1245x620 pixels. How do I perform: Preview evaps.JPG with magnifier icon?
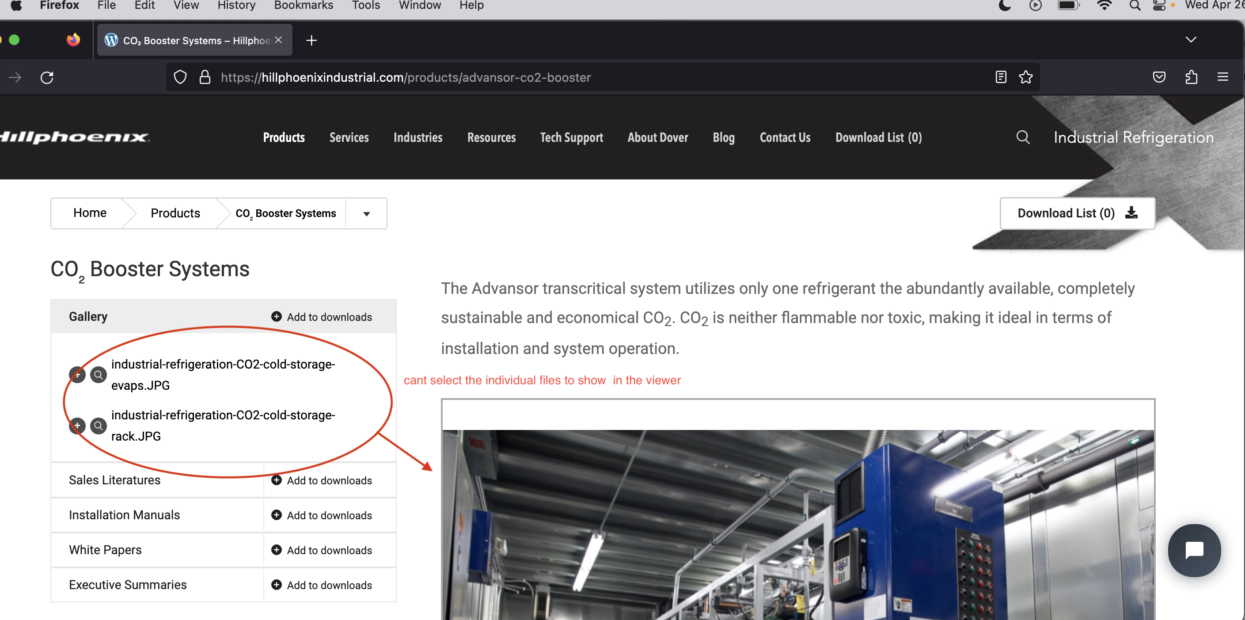click(99, 374)
